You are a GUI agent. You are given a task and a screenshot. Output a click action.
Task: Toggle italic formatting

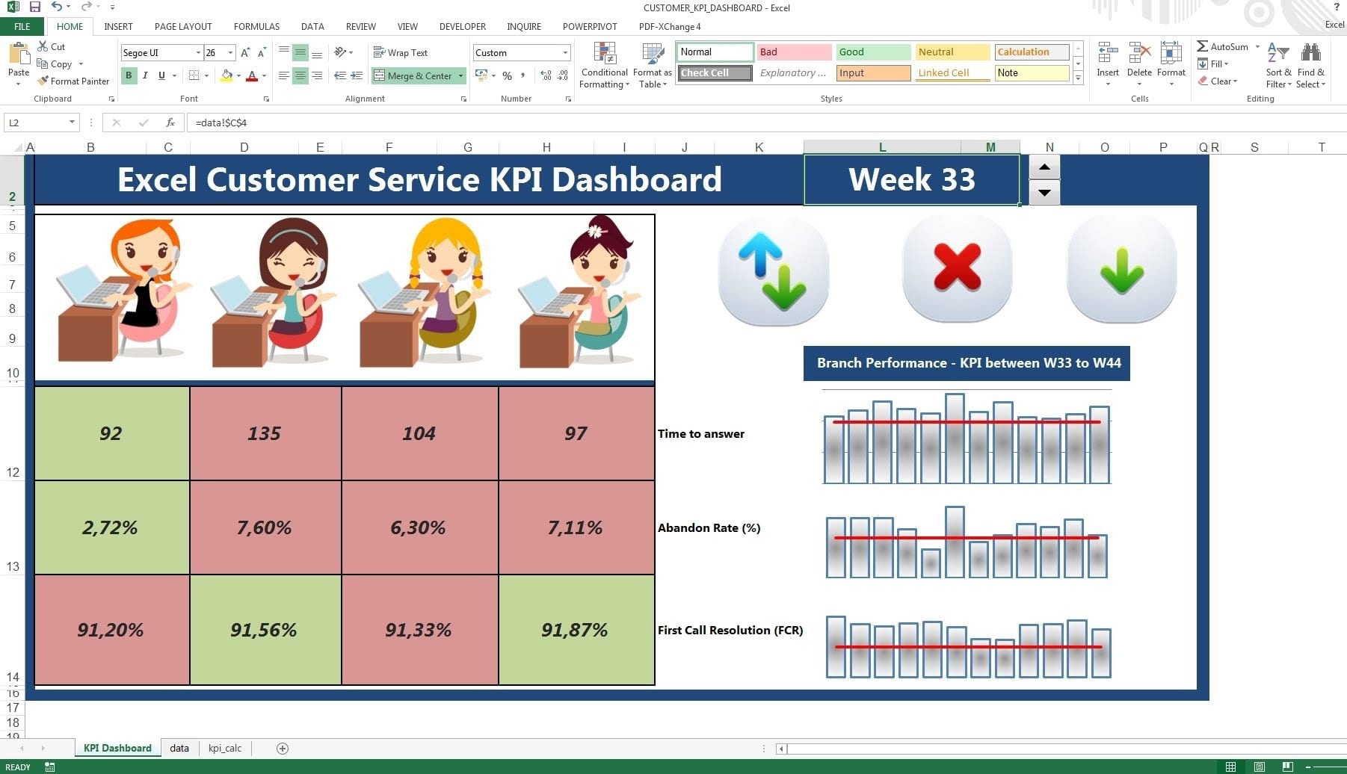click(x=144, y=75)
